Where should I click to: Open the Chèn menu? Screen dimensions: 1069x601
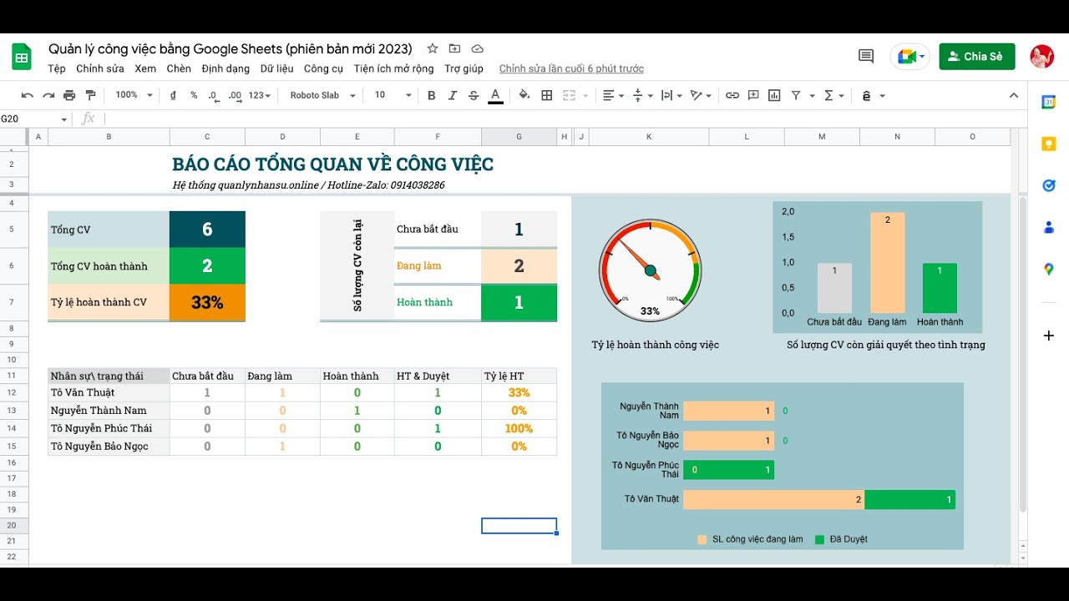point(179,68)
